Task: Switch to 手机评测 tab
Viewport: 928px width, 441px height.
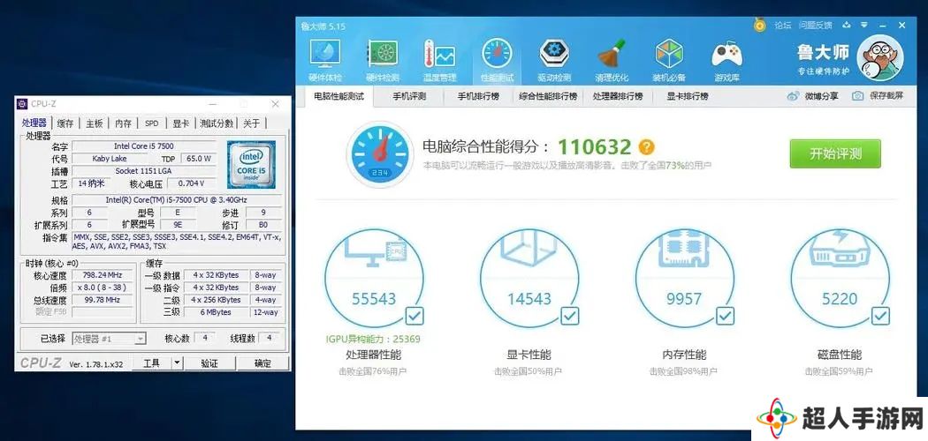Action: (x=409, y=96)
